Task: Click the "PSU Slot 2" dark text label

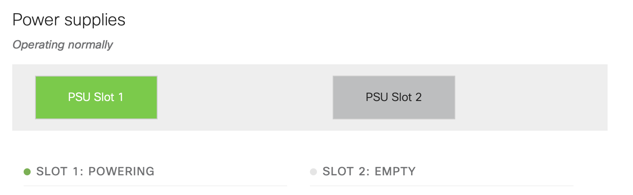Action: pyautogui.click(x=394, y=97)
